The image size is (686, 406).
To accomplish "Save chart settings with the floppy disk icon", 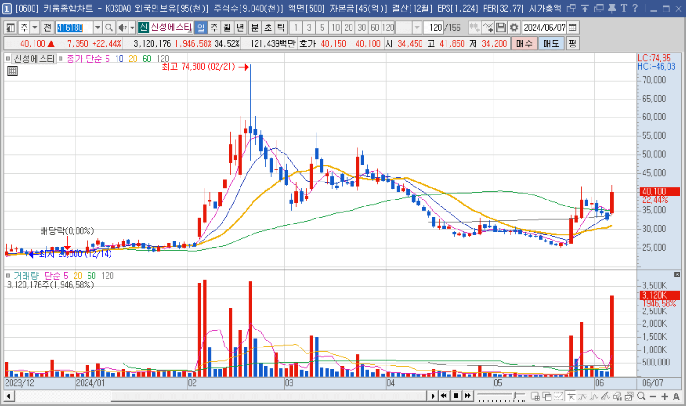I will pyautogui.click(x=501, y=28).
